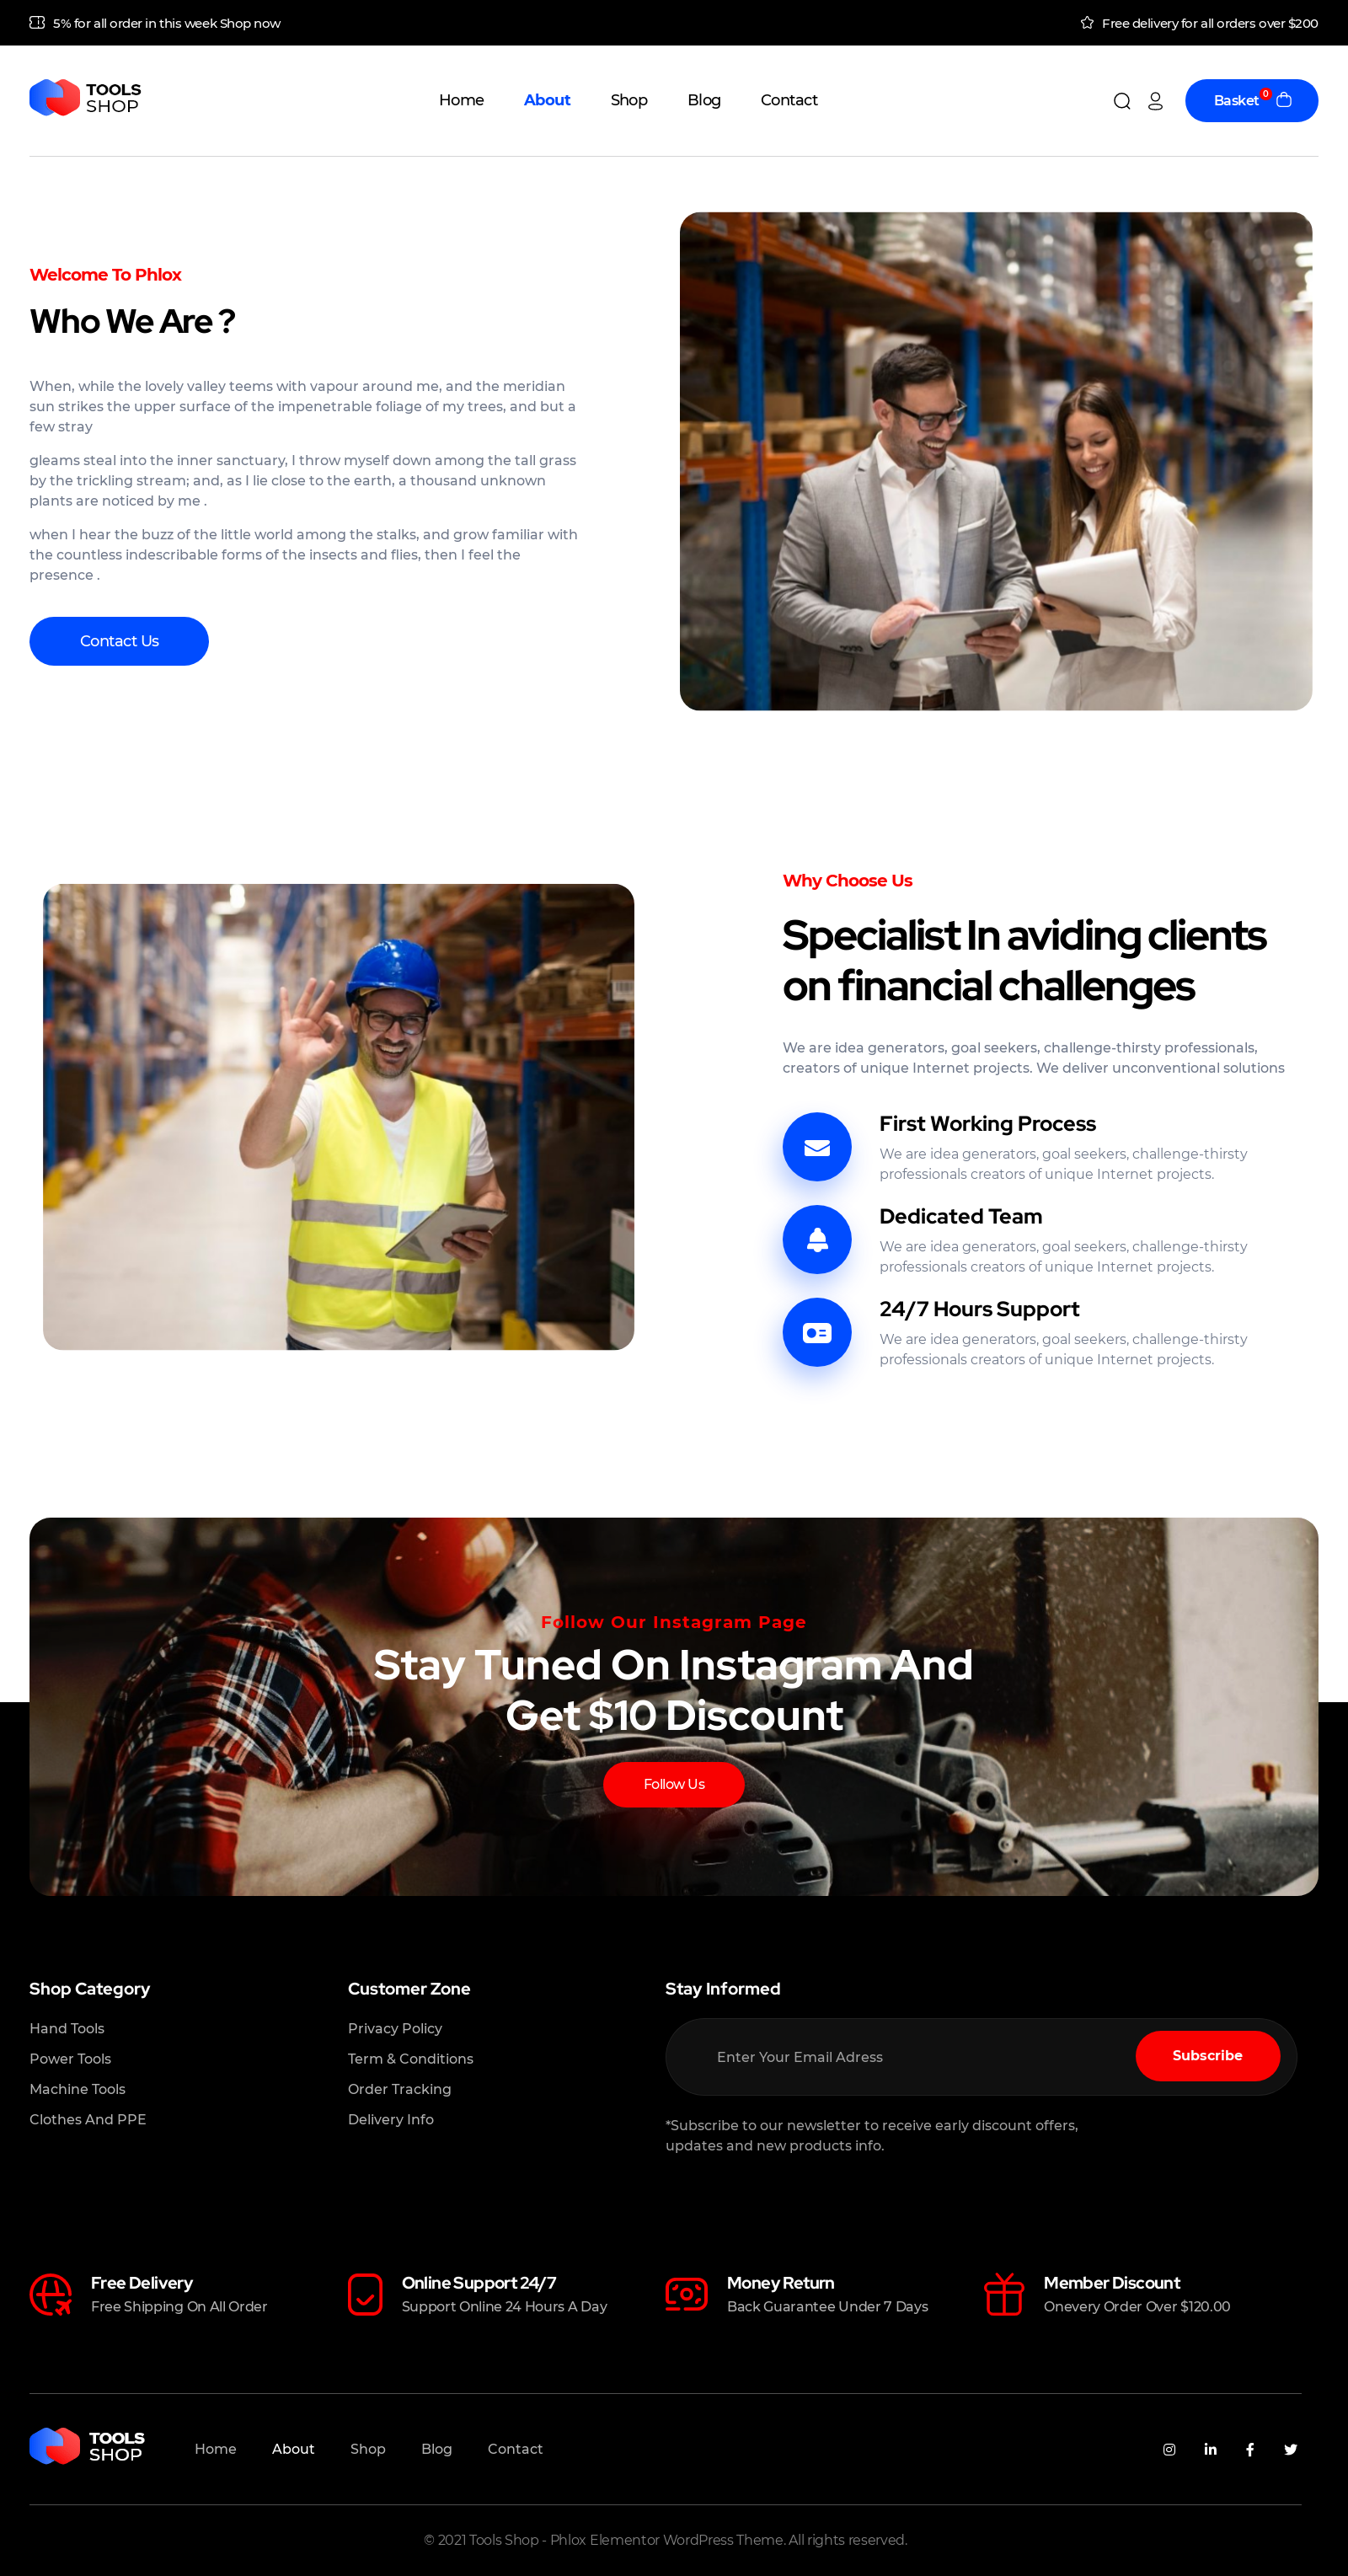Select Contact in the header menu
1348x2576 pixels.
[789, 100]
